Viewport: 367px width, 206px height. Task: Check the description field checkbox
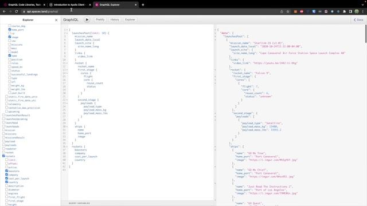pos(6,185)
